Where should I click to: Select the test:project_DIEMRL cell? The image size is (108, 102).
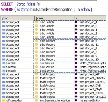click(92, 82)
